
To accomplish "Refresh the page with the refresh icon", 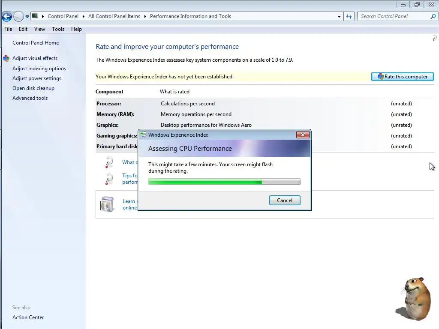I will coord(349,17).
